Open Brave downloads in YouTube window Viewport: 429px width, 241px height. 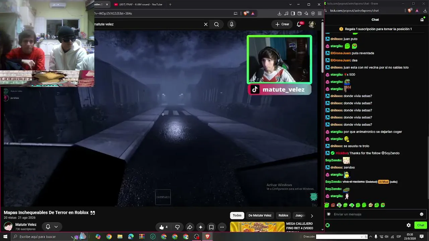coord(280,13)
